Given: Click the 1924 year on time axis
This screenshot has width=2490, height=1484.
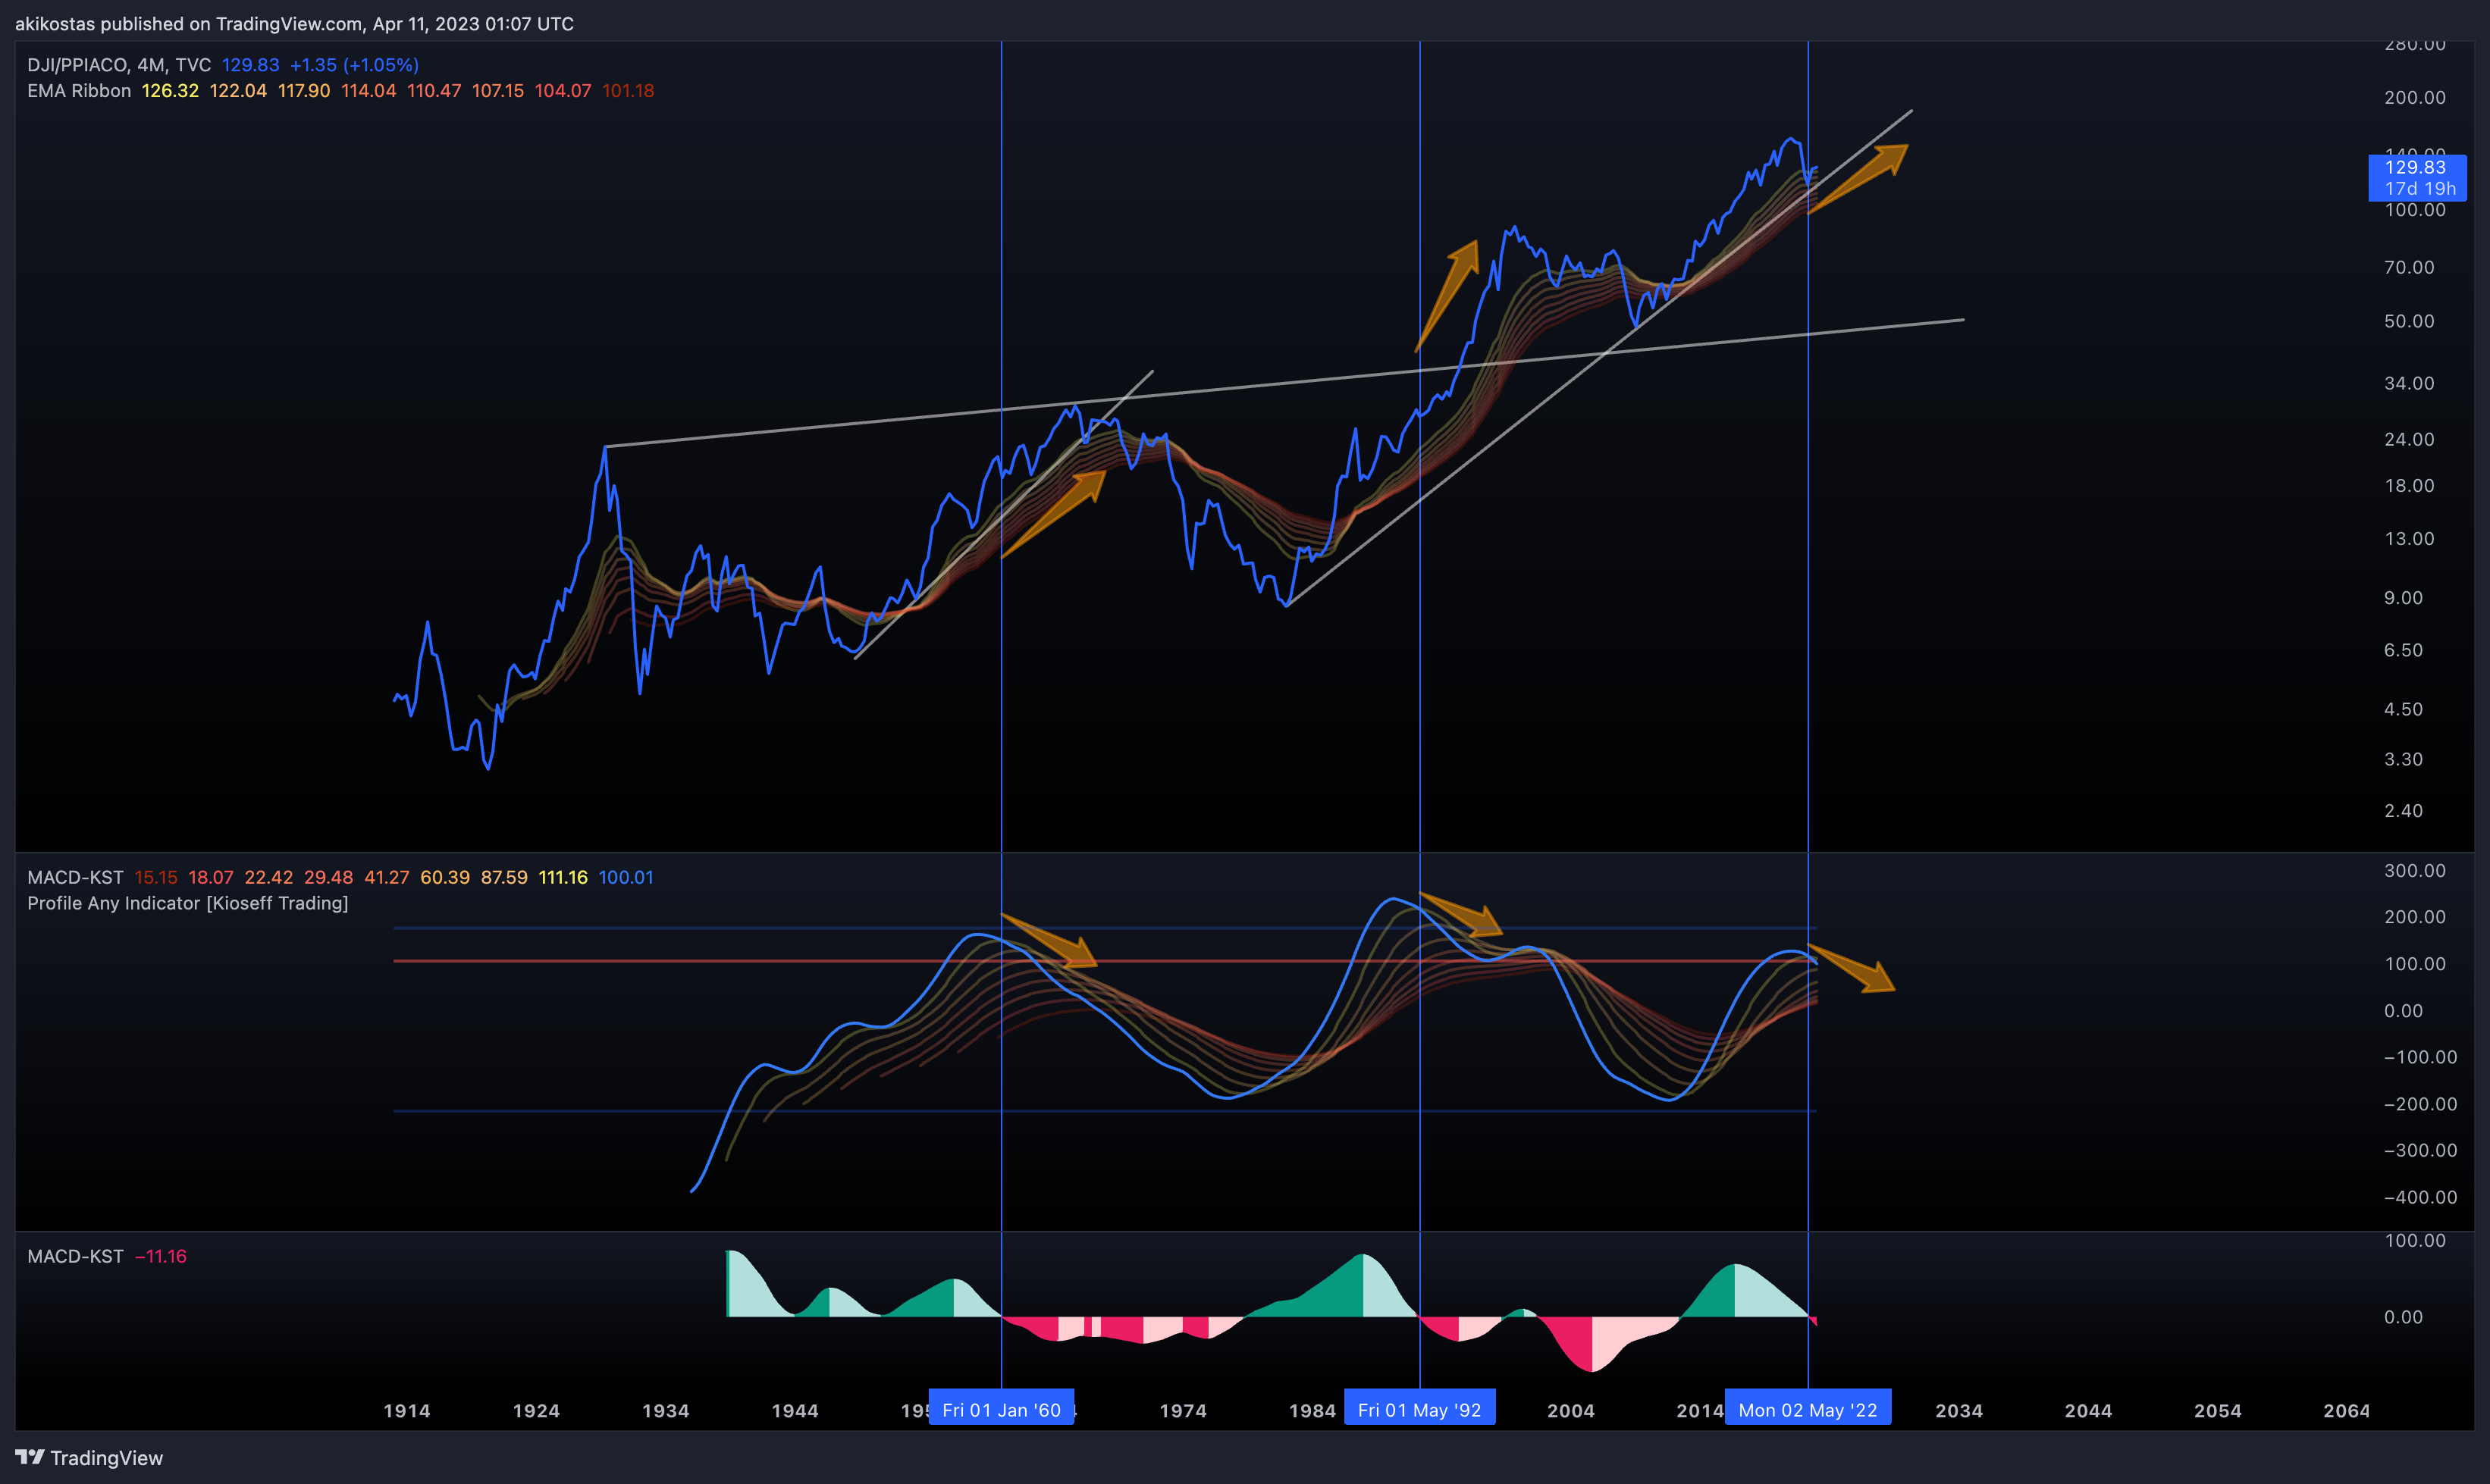Looking at the screenshot, I should (536, 1411).
